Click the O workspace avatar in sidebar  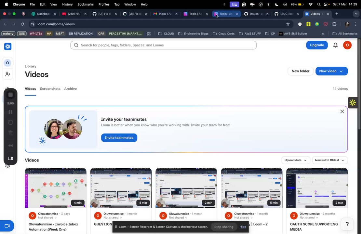click(x=7, y=63)
